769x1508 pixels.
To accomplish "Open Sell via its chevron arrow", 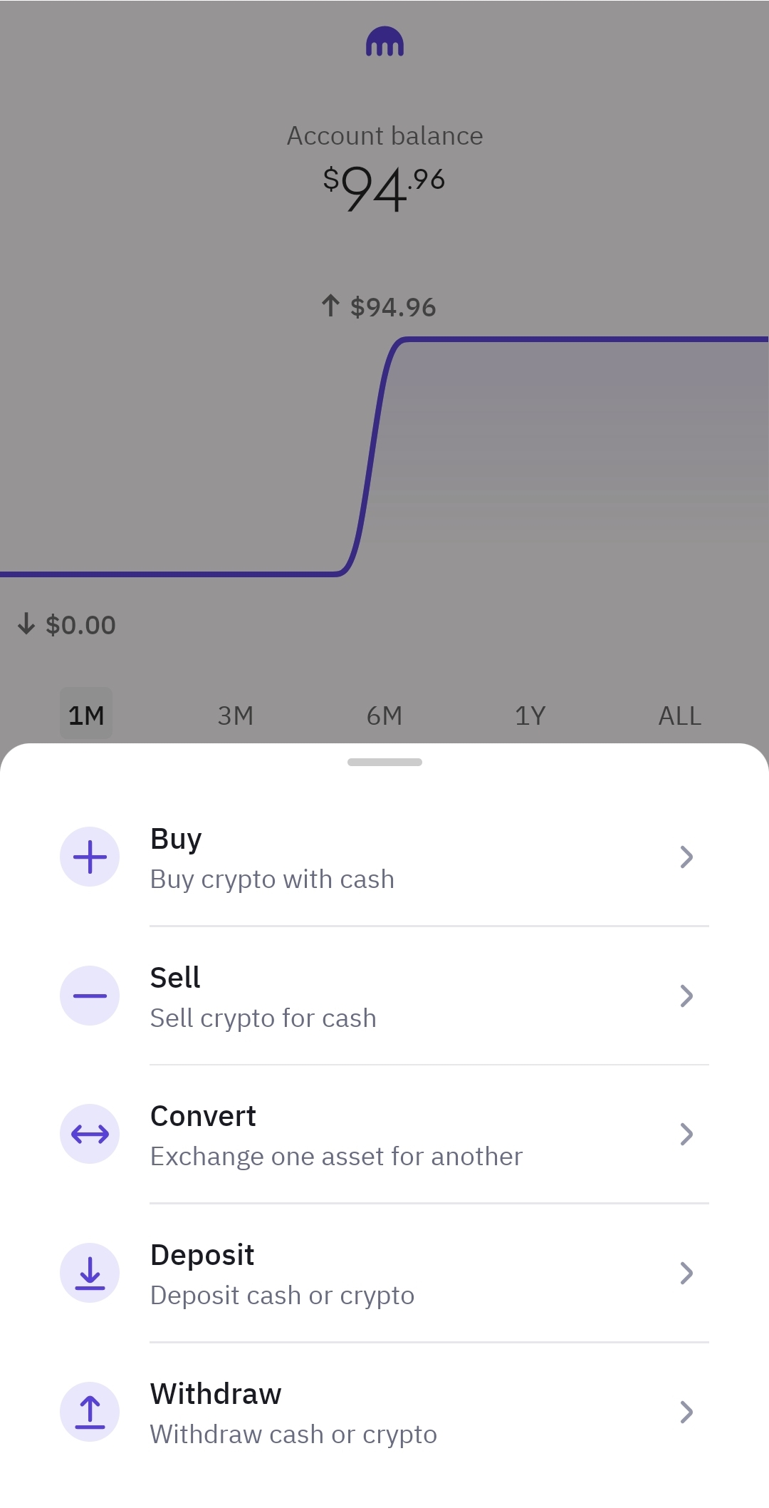I will click(686, 996).
